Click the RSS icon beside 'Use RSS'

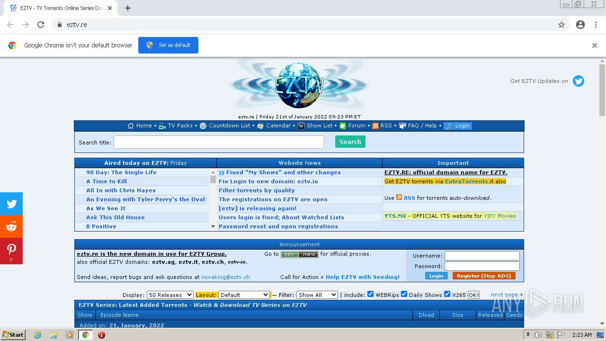pos(399,197)
